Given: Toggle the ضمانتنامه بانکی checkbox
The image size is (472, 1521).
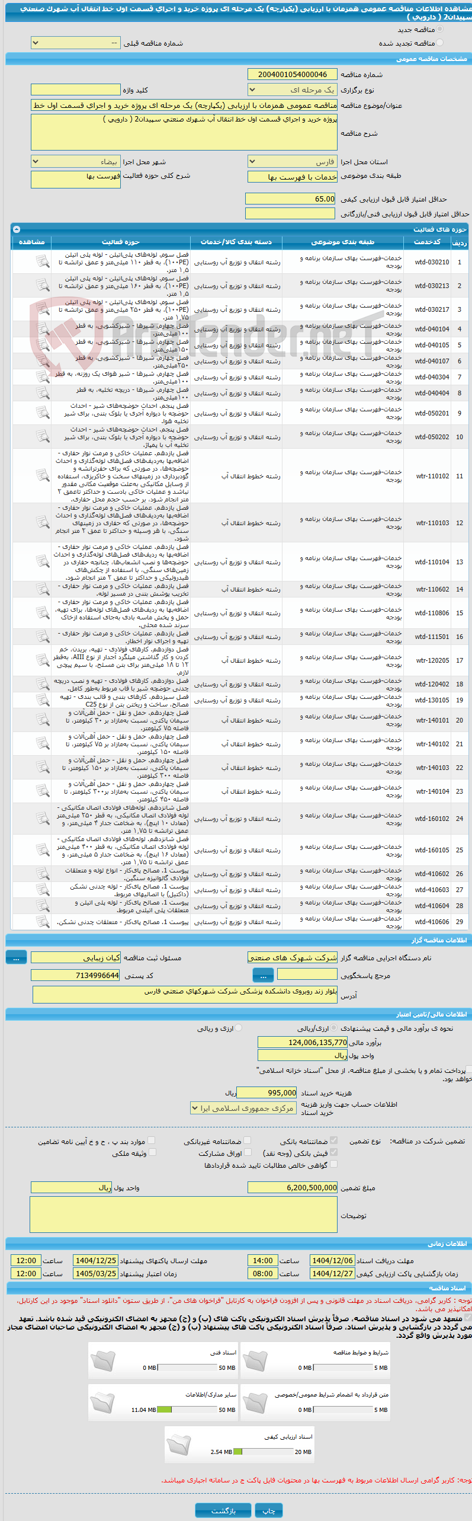Looking at the screenshot, I should pos(333,1140).
